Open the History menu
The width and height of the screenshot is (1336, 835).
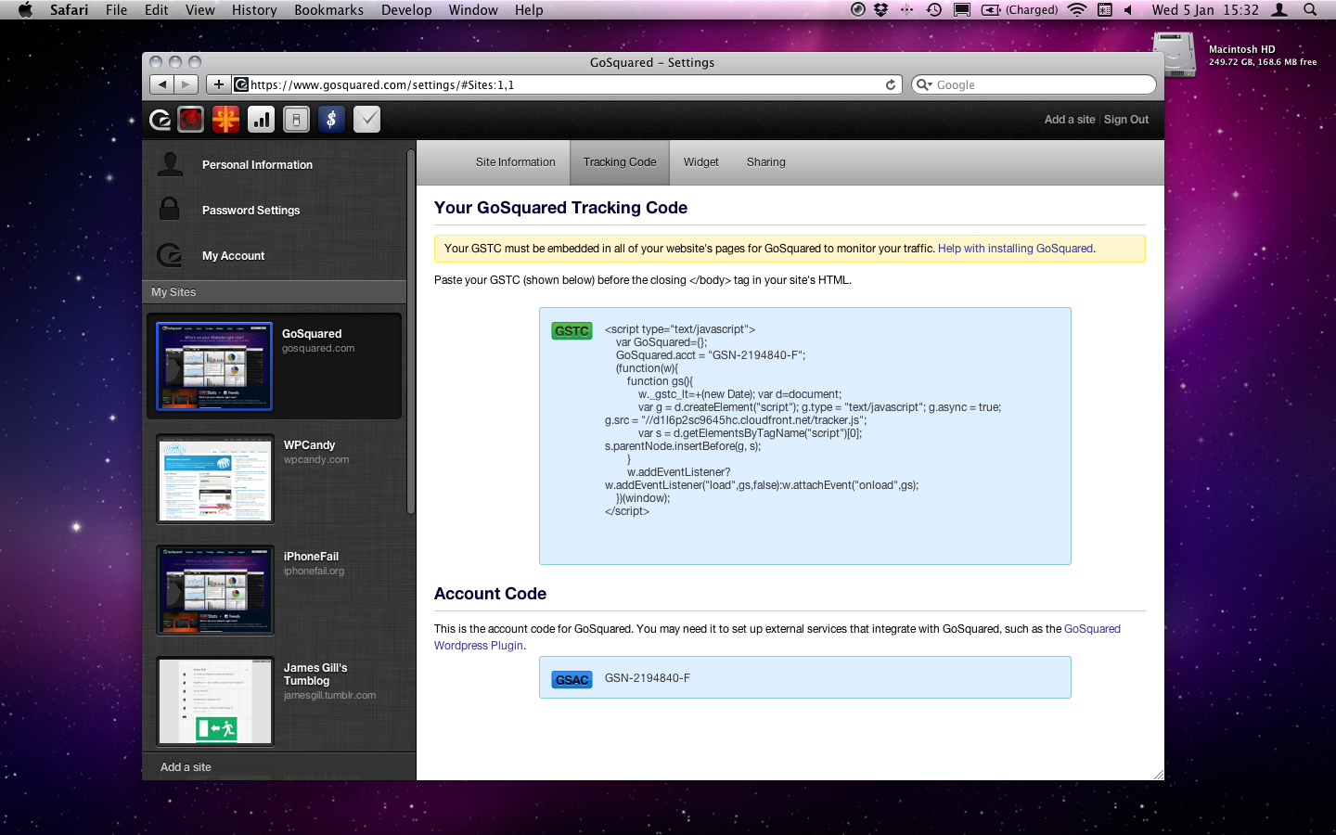[254, 10]
